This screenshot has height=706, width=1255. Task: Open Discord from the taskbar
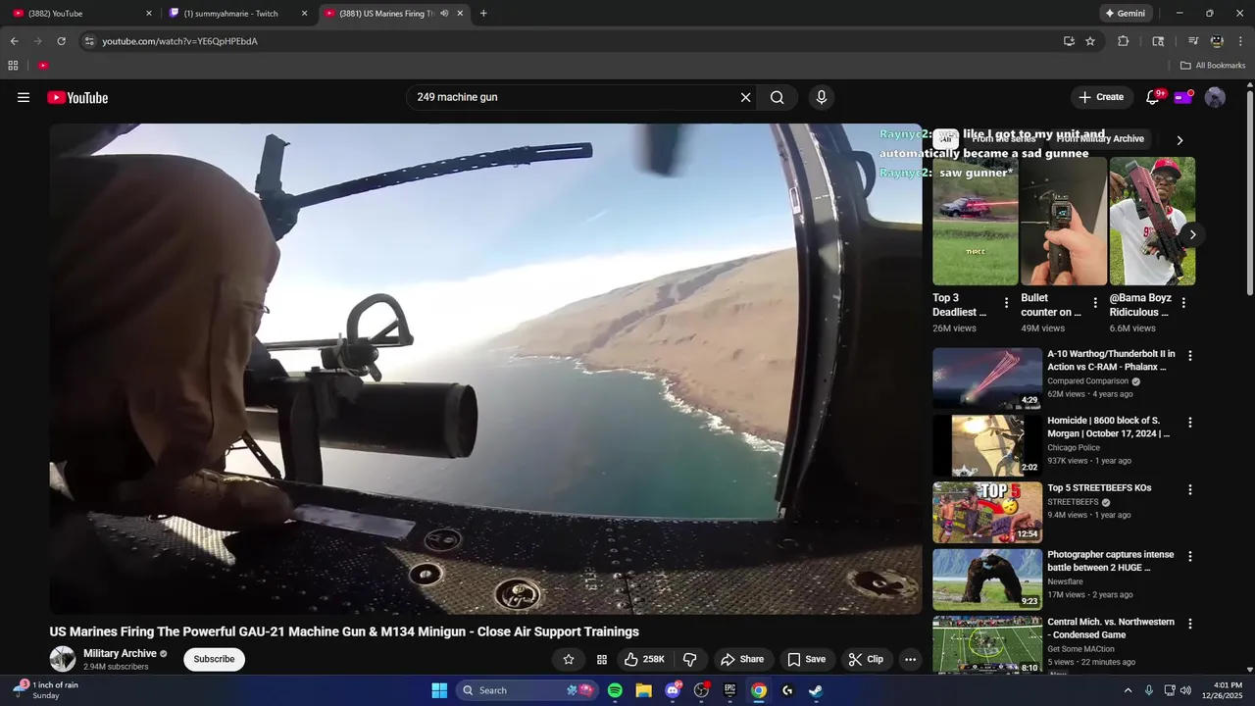(673, 690)
